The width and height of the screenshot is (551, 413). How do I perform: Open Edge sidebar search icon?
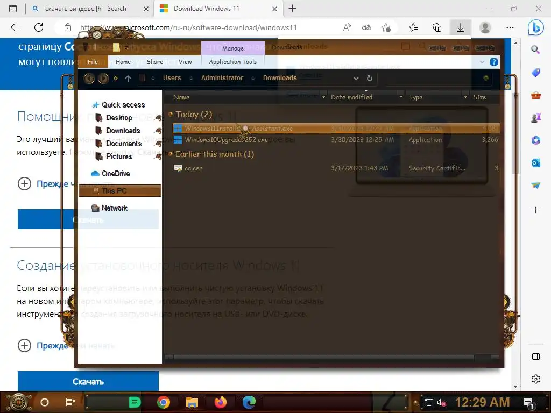pos(535,49)
